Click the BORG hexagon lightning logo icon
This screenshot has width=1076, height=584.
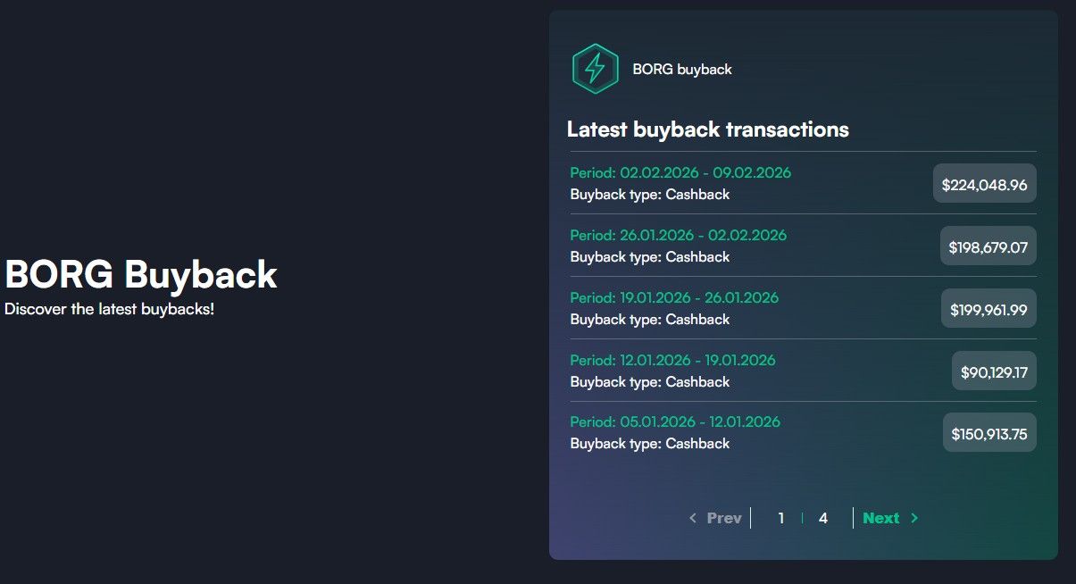[x=595, y=68]
